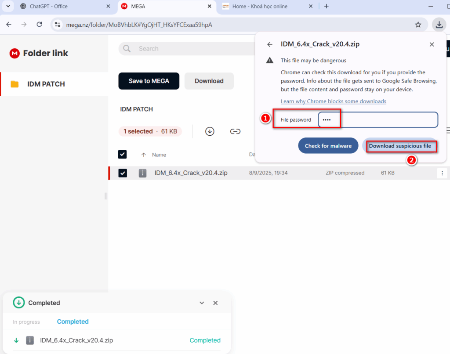The width and height of the screenshot is (450, 354).
Task: Switch to the MEGA browser tab
Action: coord(166,6)
